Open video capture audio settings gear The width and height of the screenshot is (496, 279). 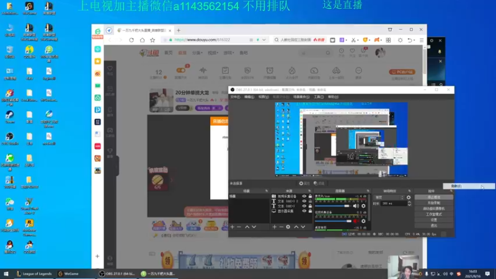point(363,221)
